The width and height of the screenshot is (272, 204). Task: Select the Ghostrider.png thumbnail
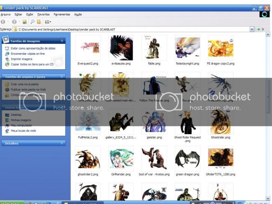(221, 122)
